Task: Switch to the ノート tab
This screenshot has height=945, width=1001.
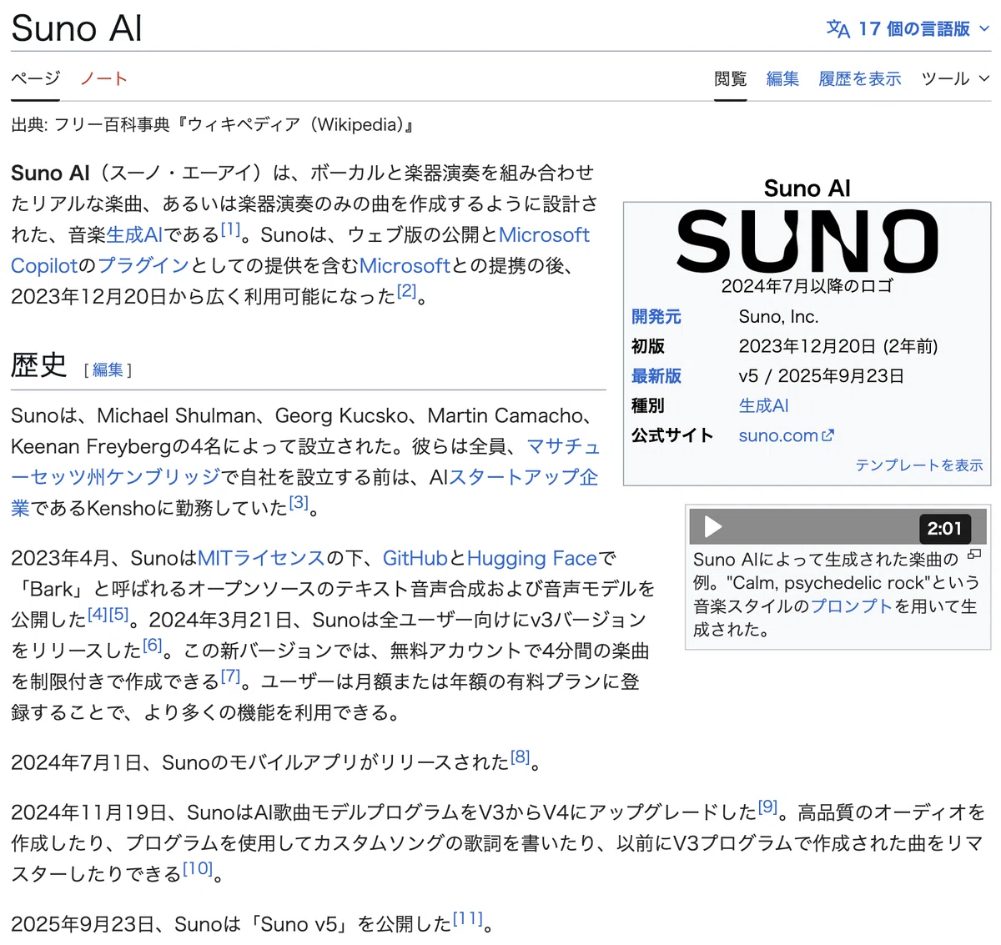Action: pyautogui.click(x=103, y=78)
